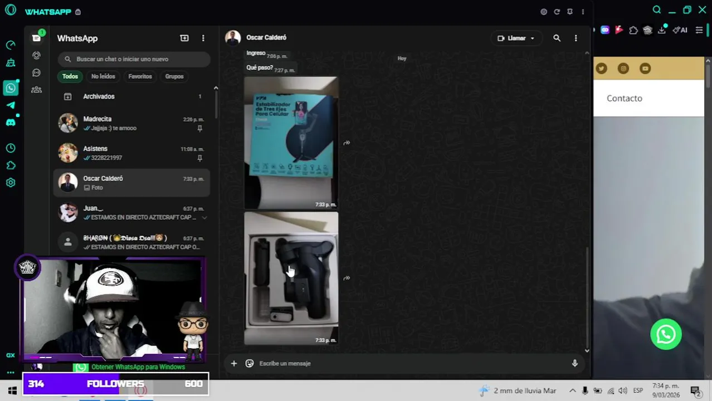This screenshot has width=712, height=401.
Task: Open WhatsApp Communities icon
Action: coord(36,90)
